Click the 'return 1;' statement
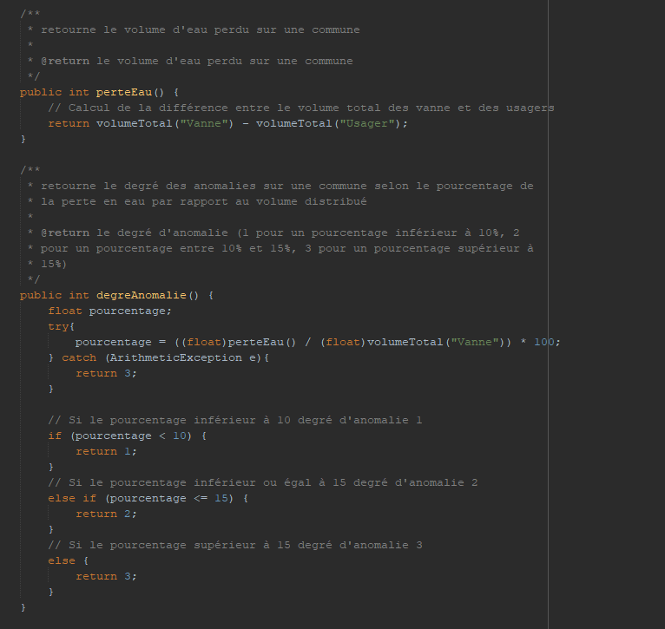 (107, 451)
